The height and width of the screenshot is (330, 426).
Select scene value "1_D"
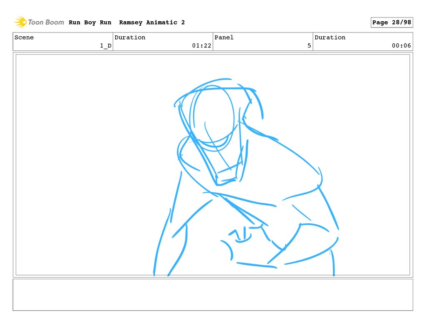tap(106, 46)
